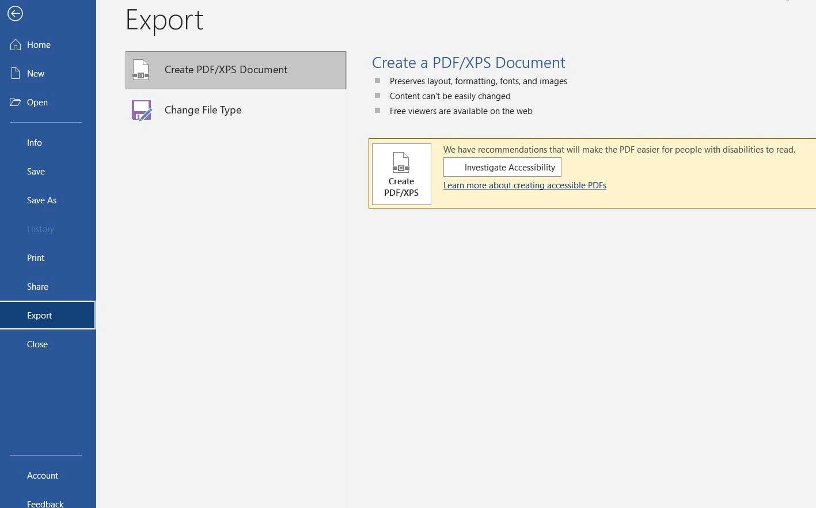This screenshot has height=508, width=816.
Task: Click Investigate Accessibility button
Action: click(x=502, y=168)
